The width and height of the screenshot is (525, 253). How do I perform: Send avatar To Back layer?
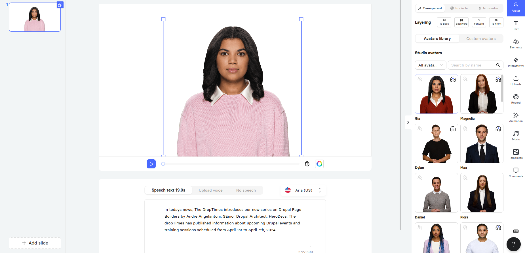pyautogui.click(x=444, y=22)
